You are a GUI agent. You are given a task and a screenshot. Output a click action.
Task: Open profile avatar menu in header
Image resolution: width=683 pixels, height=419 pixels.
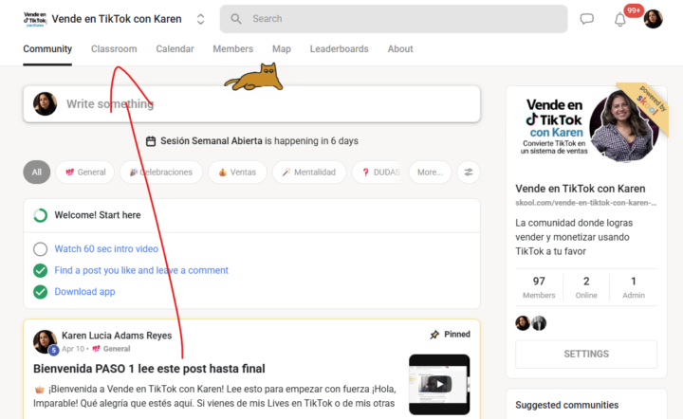[653, 19]
